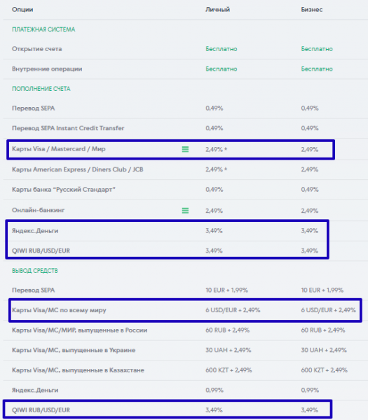Click Карты Visa/MC/МИР, выпущенные в России

coord(79,330)
